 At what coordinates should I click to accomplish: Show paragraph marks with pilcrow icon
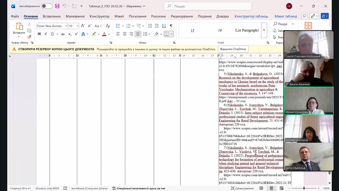click(x=171, y=26)
